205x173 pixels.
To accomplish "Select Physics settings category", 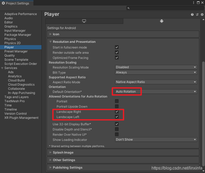I will (10, 39).
